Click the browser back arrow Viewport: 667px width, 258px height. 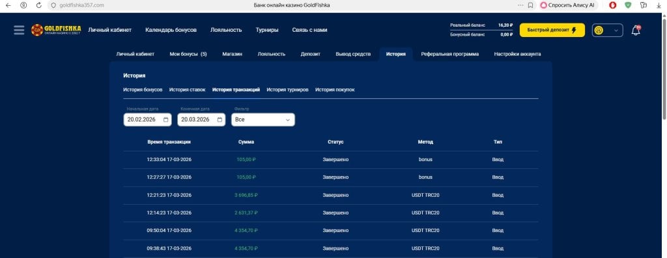click(8, 5)
